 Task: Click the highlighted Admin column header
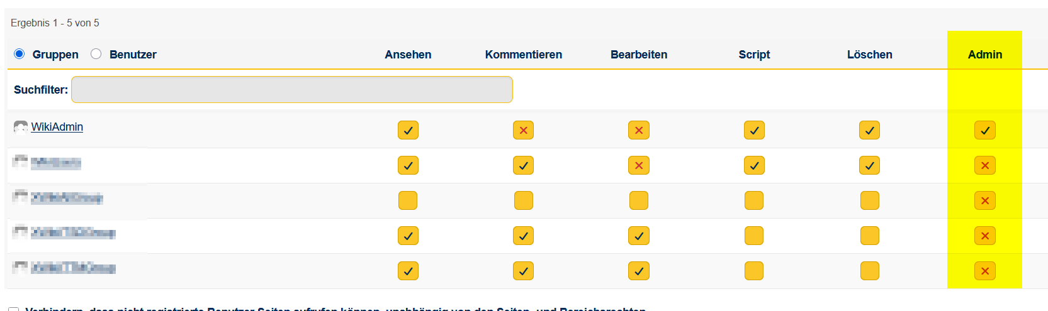984,55
